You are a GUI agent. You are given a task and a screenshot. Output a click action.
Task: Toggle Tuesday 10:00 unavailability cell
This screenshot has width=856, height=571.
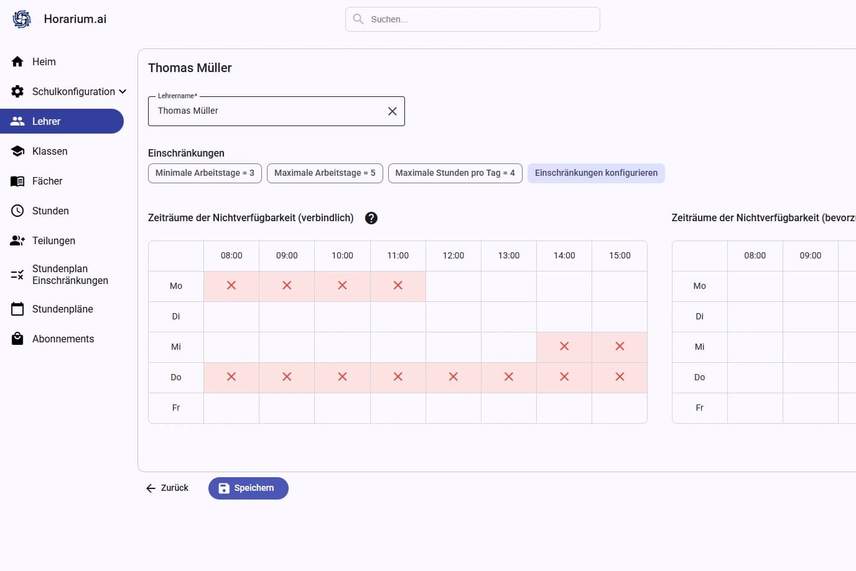[x=342, y=316]
